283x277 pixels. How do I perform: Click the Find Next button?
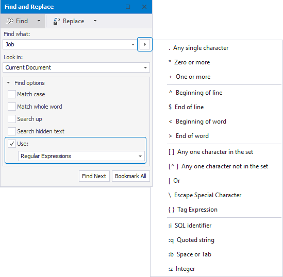(94, 176)
